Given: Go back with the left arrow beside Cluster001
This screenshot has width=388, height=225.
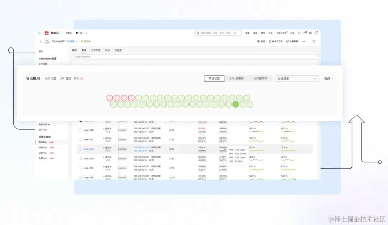Looking at the screenshot, I should point(41,42).
